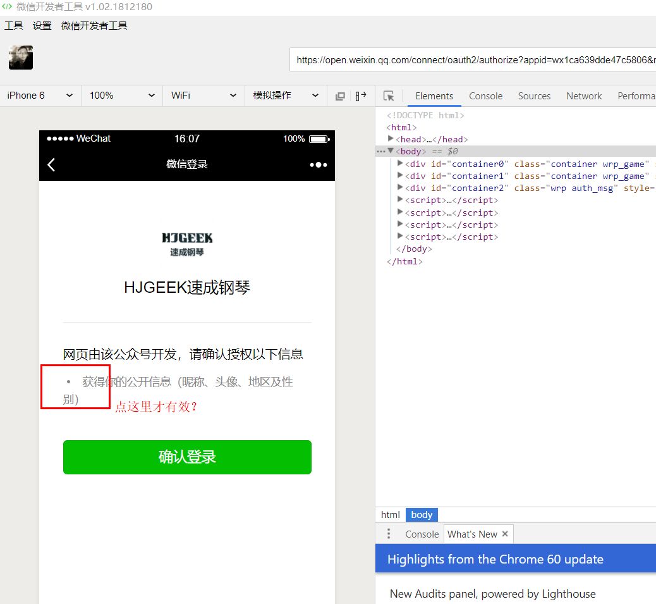
Task: Expand the container0 div node
Action: click(400, 163)
